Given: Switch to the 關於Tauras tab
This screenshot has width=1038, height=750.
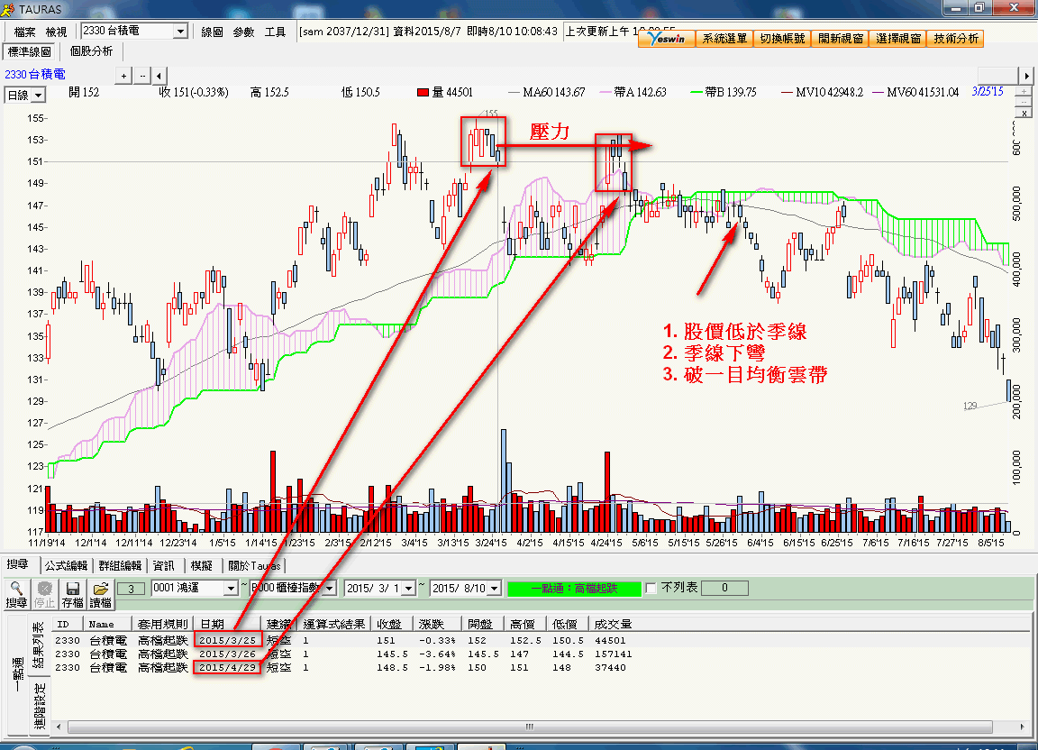Looking at the screenshot, I should (254, 566).
